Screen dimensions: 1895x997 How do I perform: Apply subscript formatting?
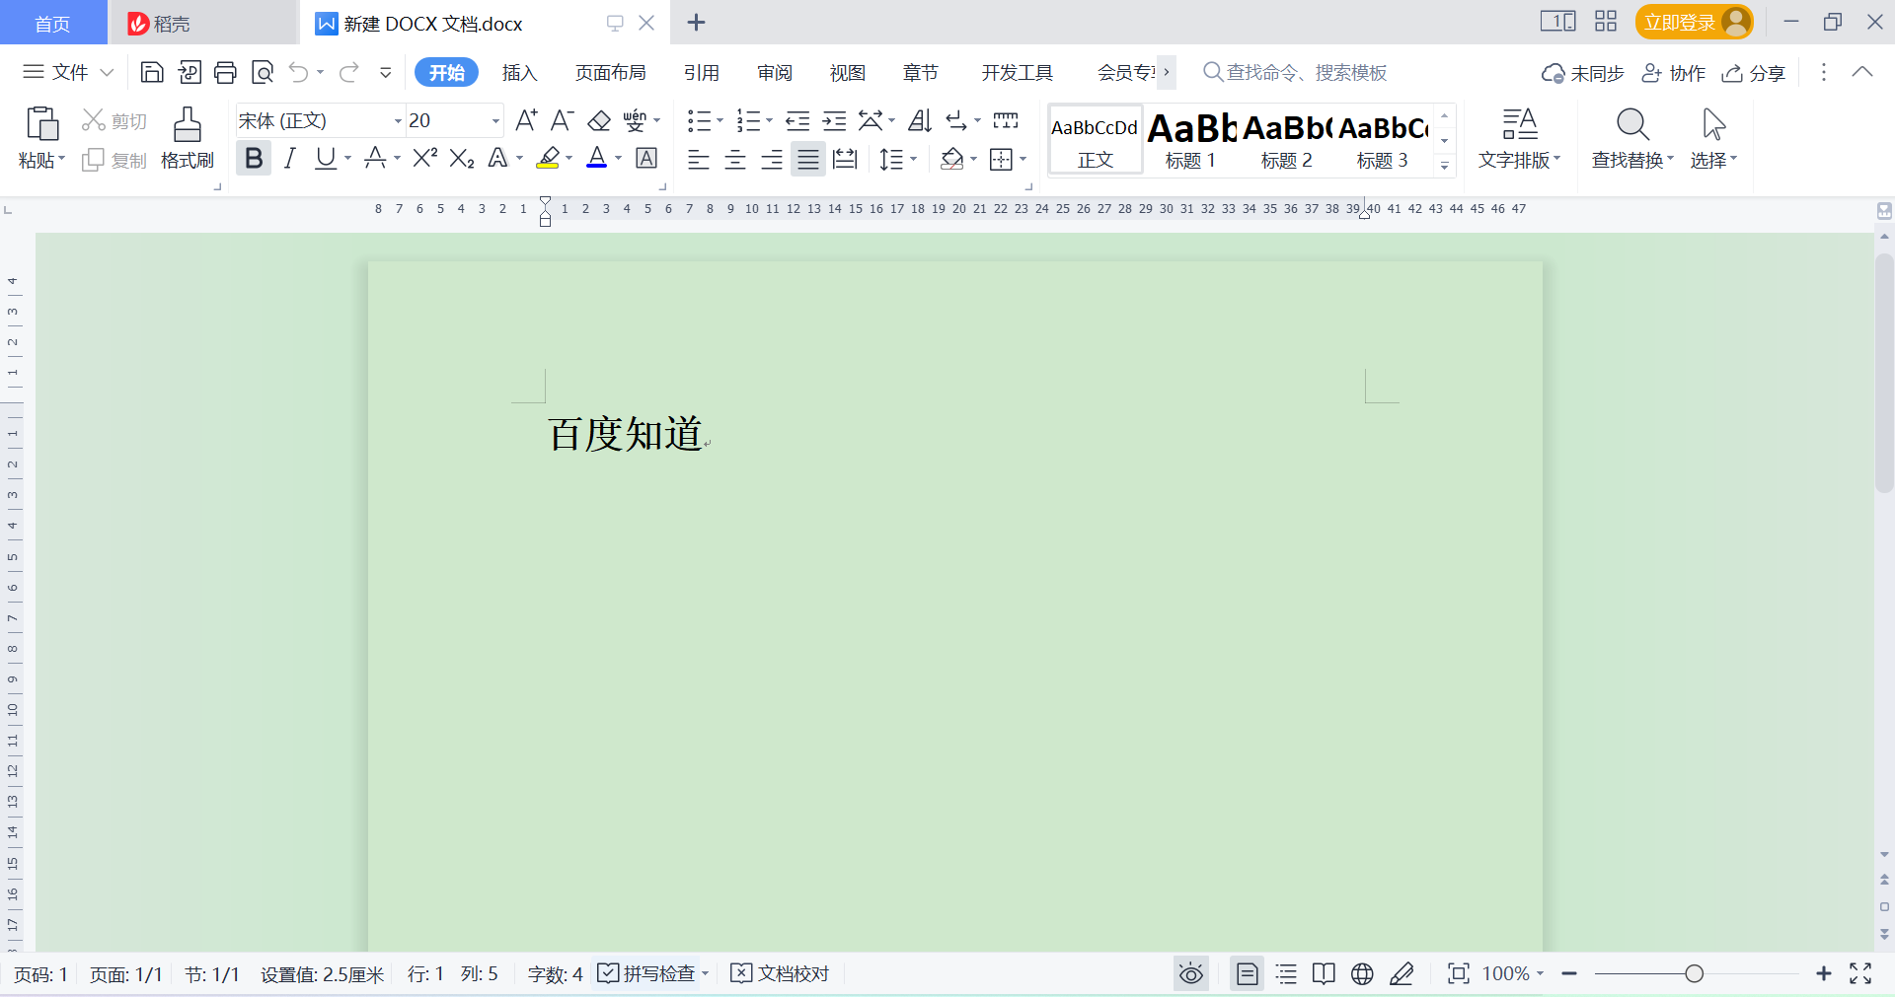coord(462,158)
